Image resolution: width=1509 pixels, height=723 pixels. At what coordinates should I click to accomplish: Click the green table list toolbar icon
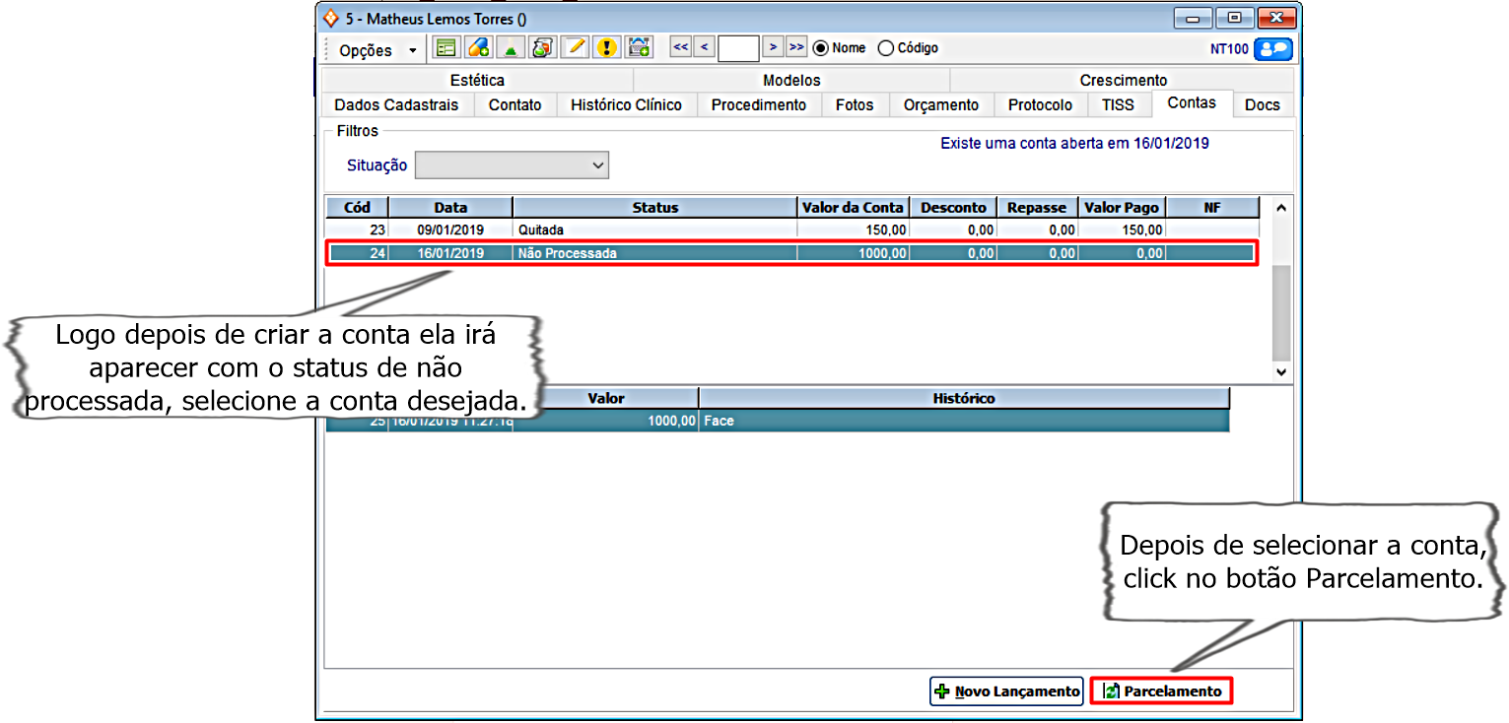pos(446,47)
